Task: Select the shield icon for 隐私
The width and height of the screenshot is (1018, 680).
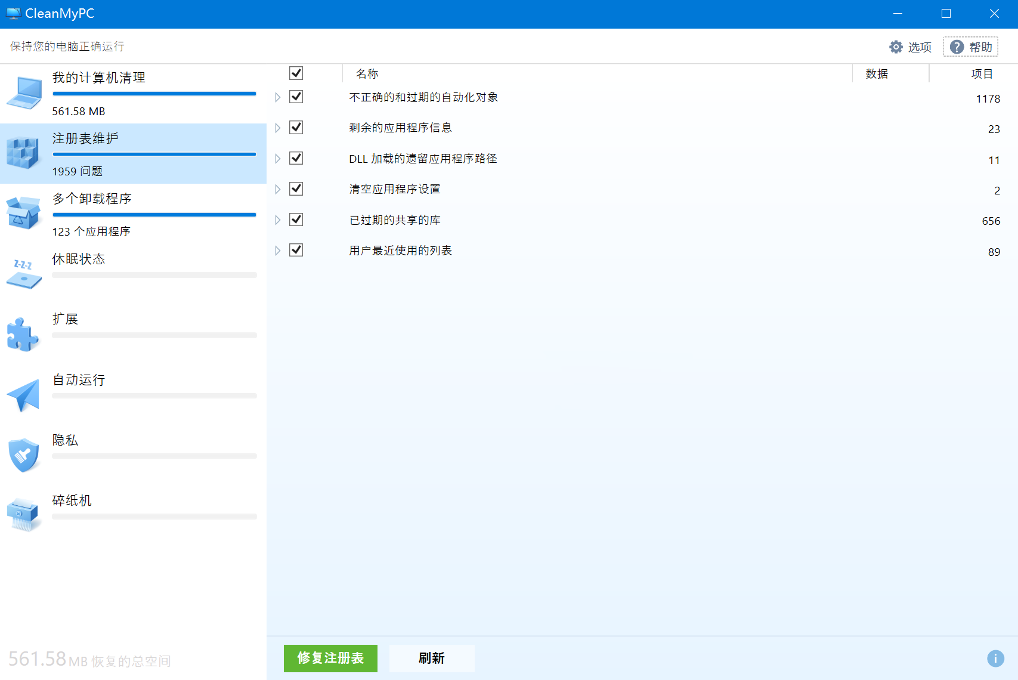Action: point(24,455)
